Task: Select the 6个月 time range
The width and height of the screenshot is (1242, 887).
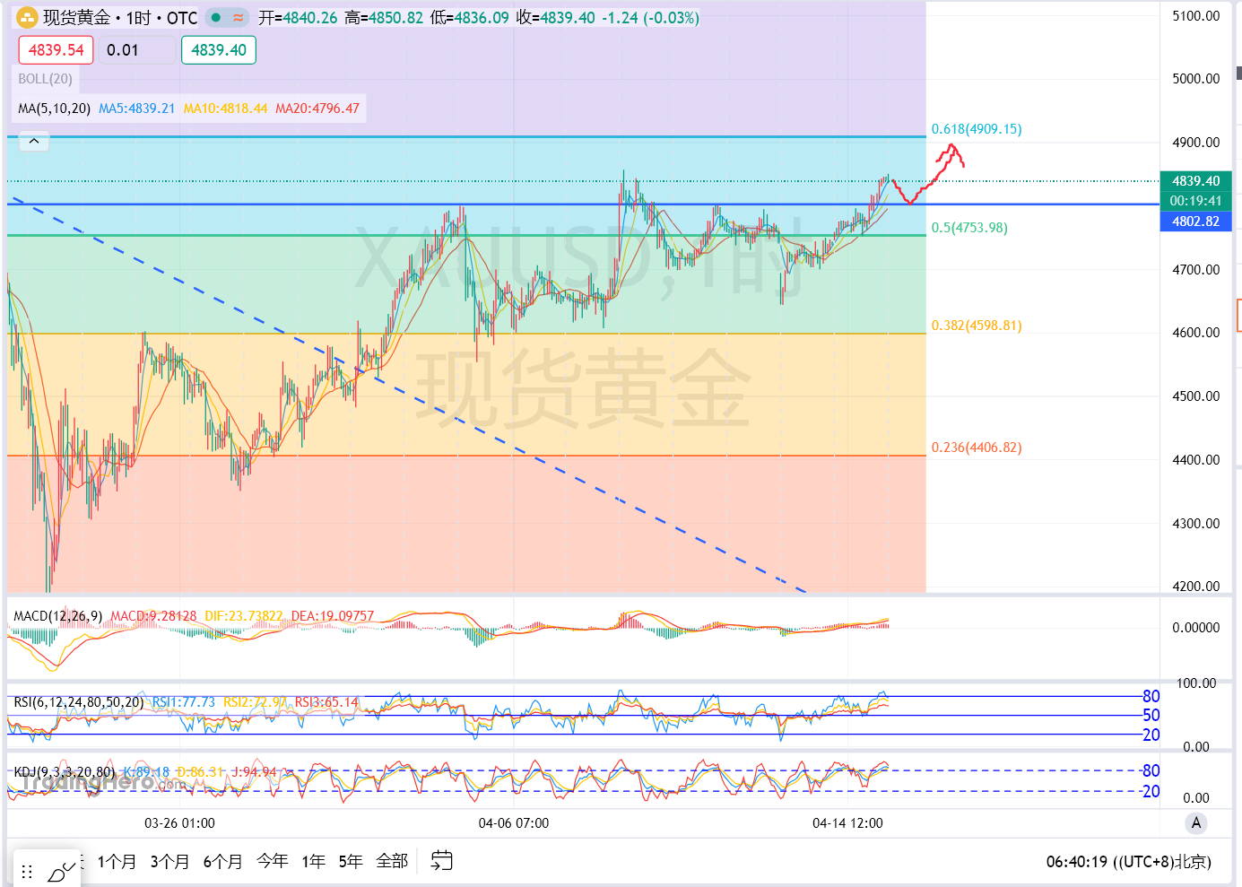Action: 222,862
